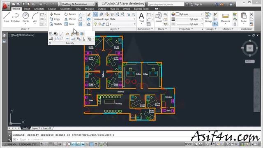Click the [2D Wireframe] visual style label
The image size is (263, 148).
click(x=26, y=35)
